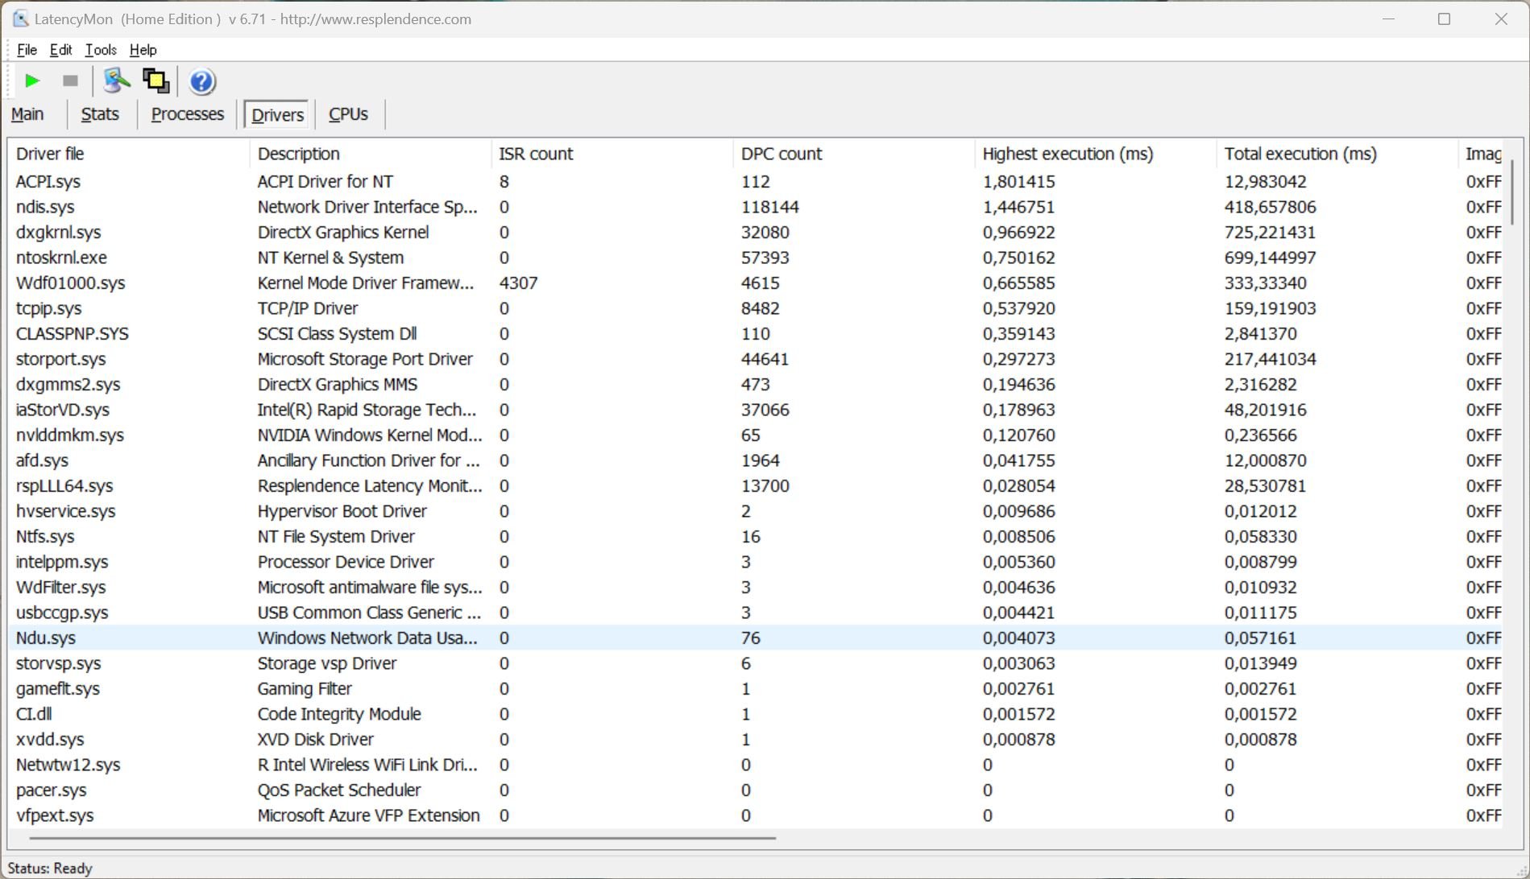The height and width of the screenshot is (879, 1530).
Task: Start the latency monitor with the green play icon
Action: point(32,80)
